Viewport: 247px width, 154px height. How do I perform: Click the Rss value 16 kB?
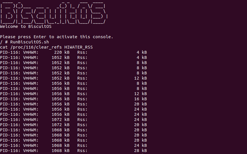pyautogui.click(x=140, y=99)
